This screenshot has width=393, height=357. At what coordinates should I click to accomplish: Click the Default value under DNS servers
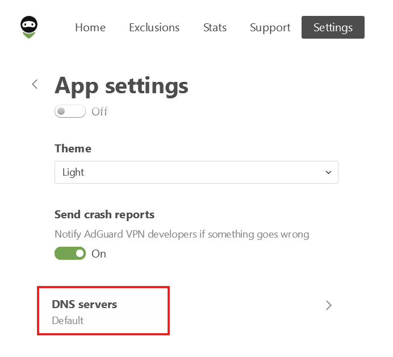pos(68,321)
